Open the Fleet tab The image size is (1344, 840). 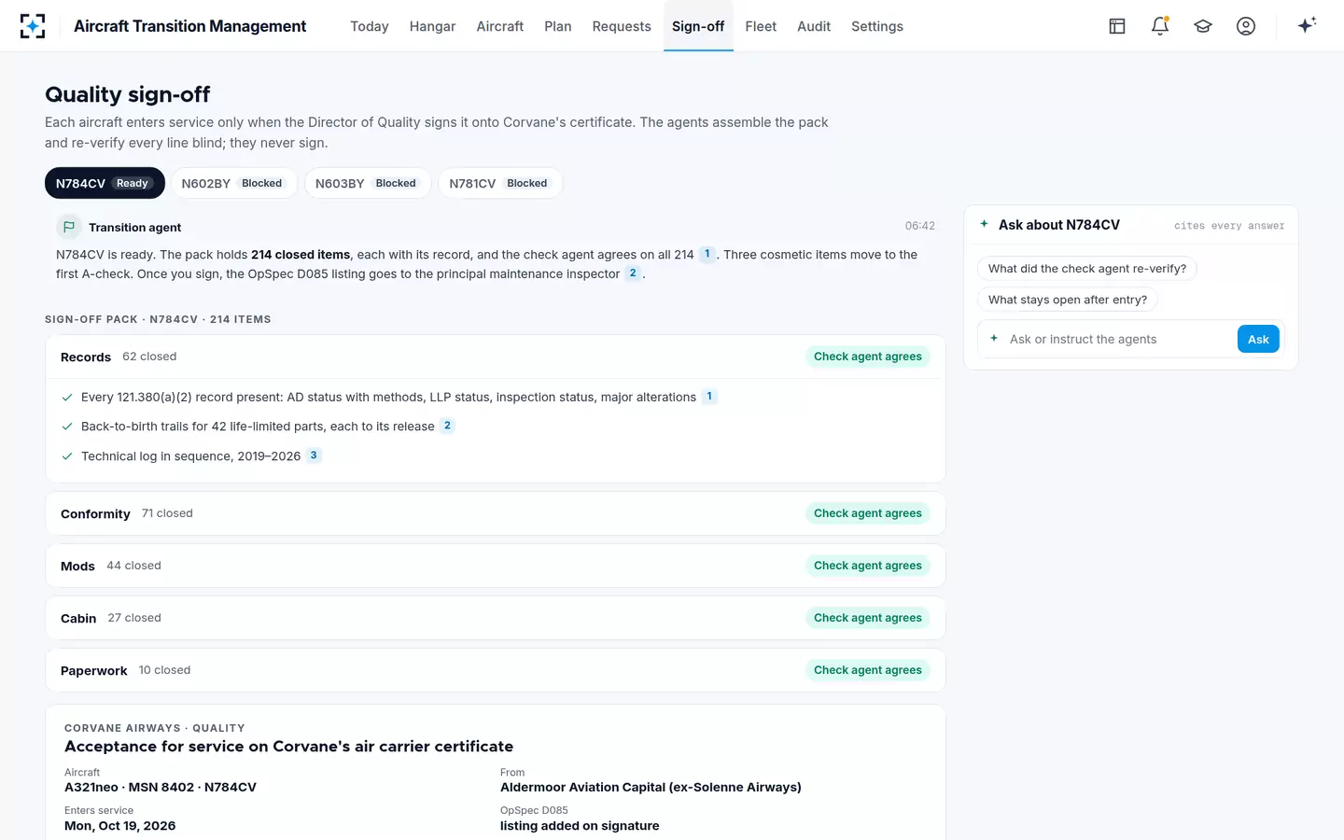pos(761,26)
